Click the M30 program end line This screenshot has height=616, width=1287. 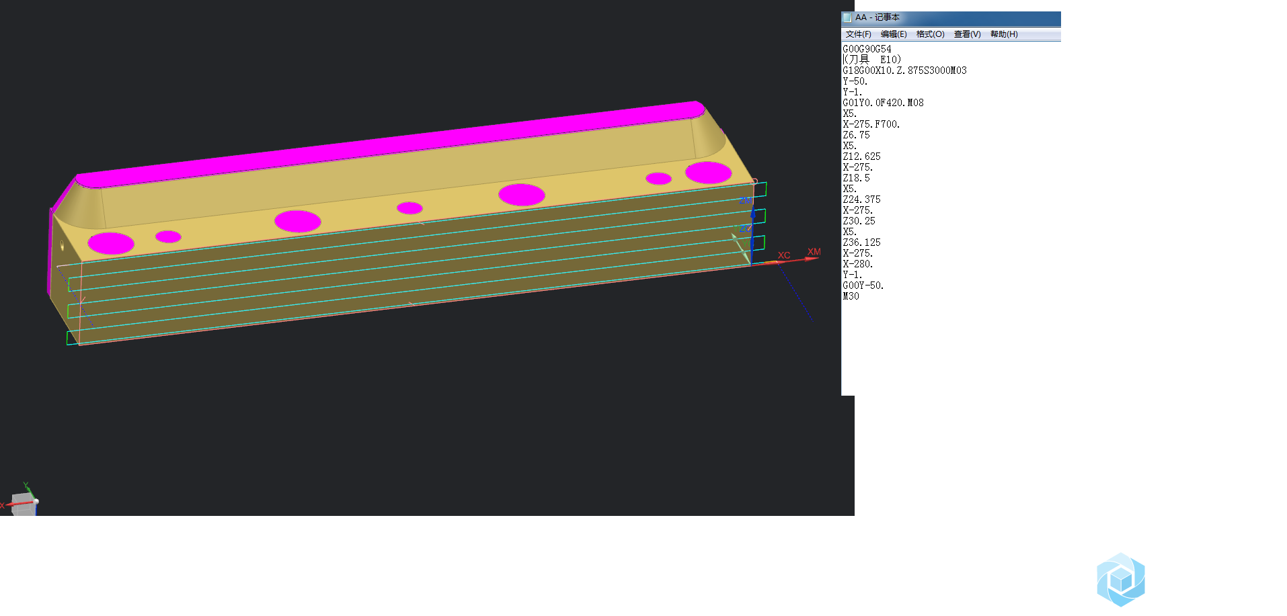tap(851, 296)
